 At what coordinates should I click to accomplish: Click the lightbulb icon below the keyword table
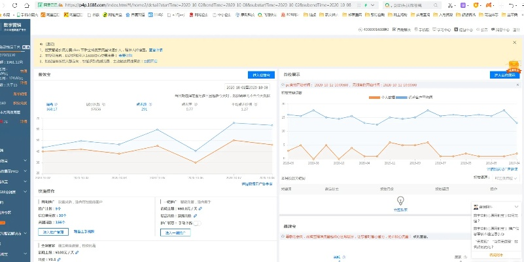400,200
